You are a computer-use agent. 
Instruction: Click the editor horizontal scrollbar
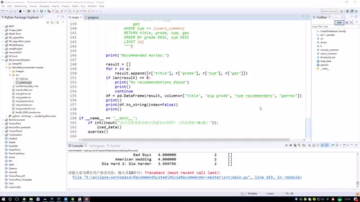click(x=185, y=140)
